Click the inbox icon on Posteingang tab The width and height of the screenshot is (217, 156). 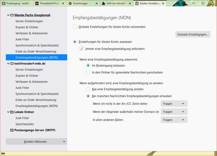pos(3,4)
